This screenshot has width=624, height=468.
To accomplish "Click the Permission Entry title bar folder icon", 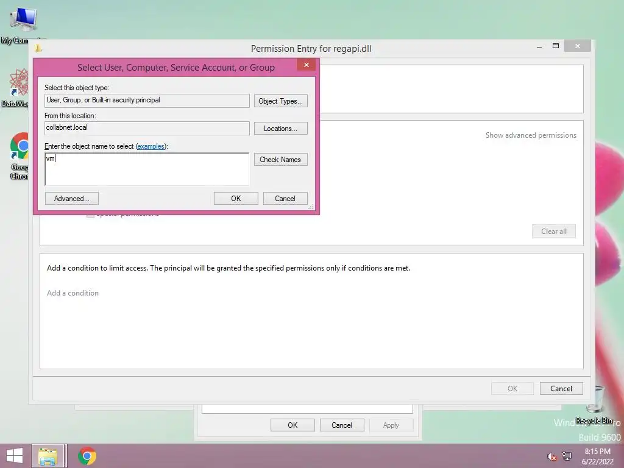I will tap(38, 48).
